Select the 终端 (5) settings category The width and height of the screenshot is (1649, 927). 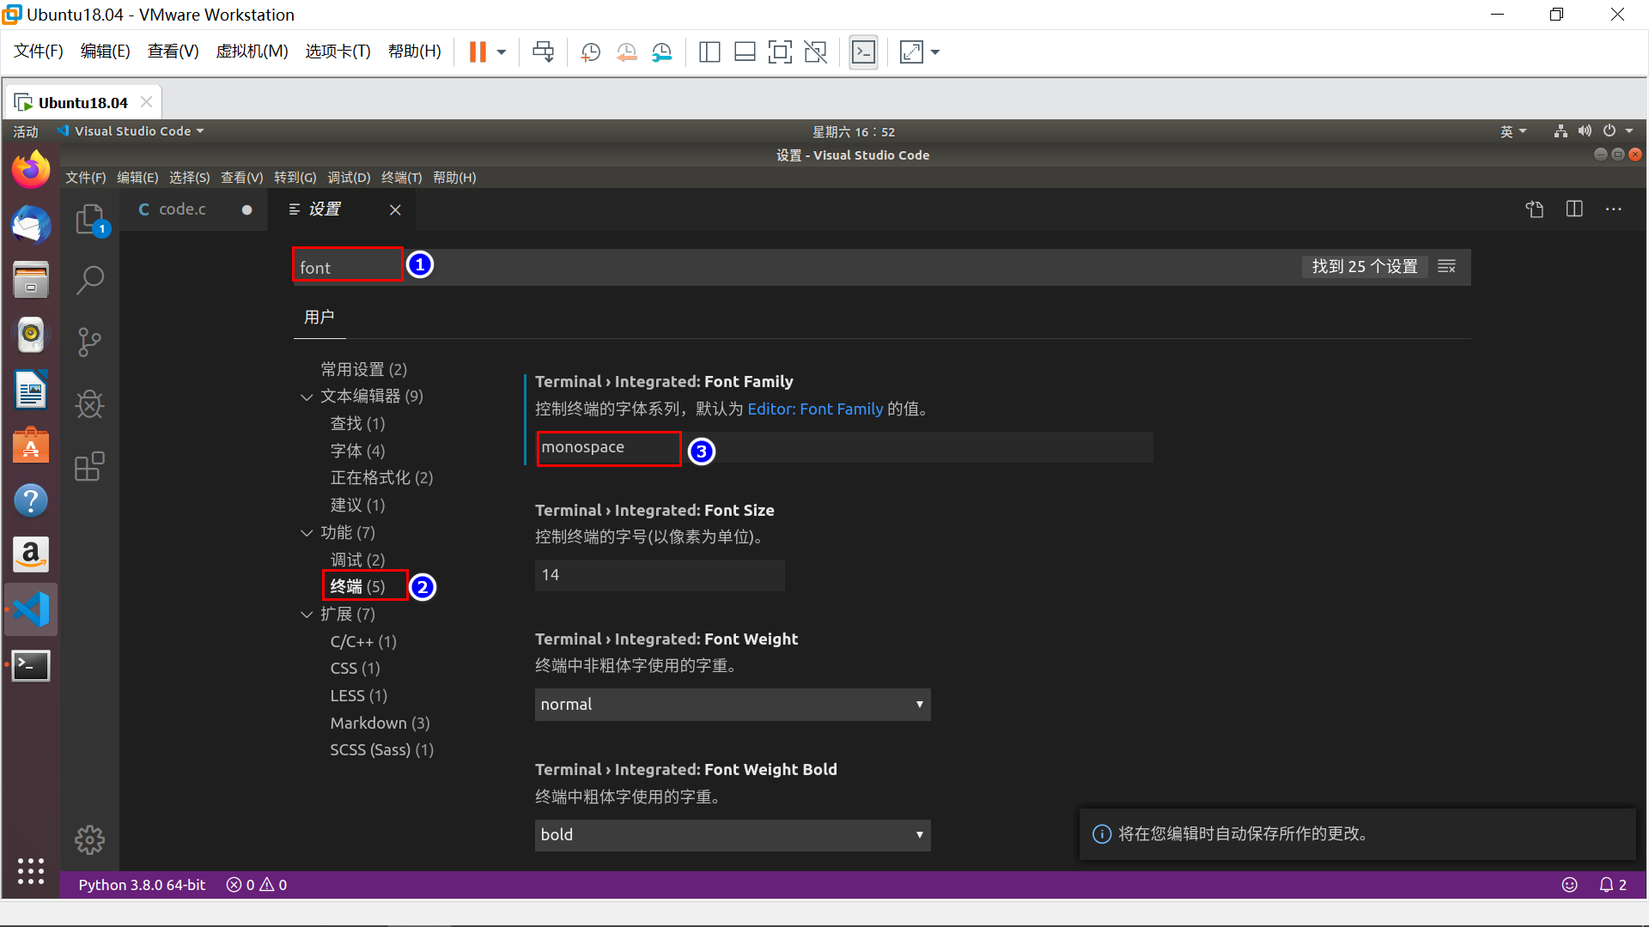[x=357, y=586]
